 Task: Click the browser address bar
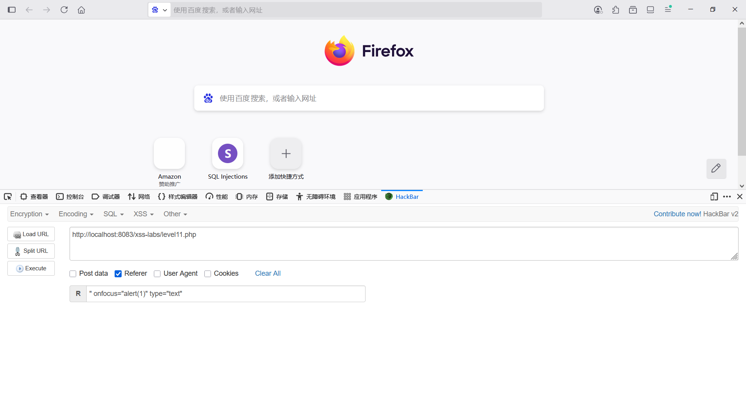pyautogui.click(x=356, y=10)
